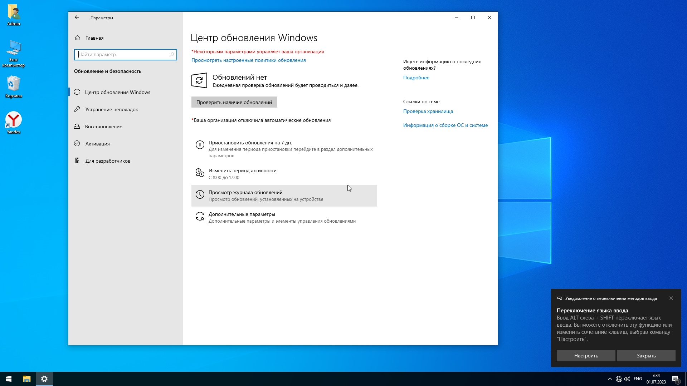This screenshot has width=687, height=386.
Task: Open Дополнительные параметры option
Action: 242,214
